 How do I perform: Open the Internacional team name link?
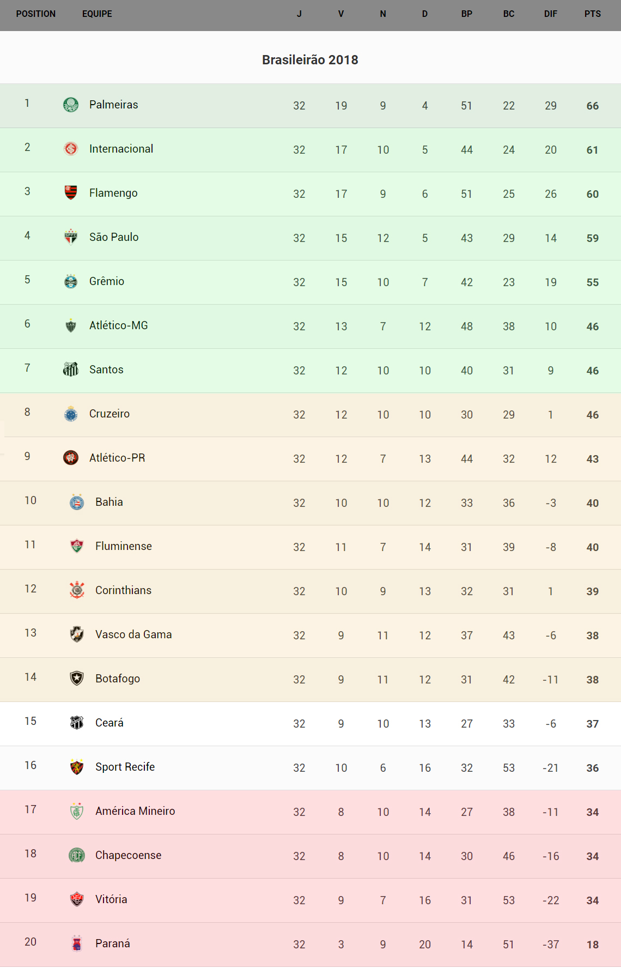pos(121,149)
